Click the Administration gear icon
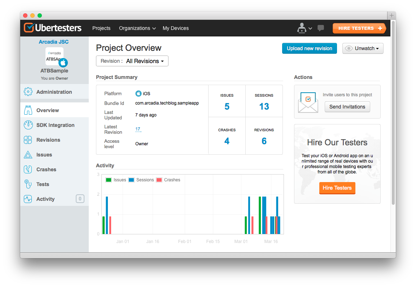Screen dimensions: 416x287 pos(28,92)
